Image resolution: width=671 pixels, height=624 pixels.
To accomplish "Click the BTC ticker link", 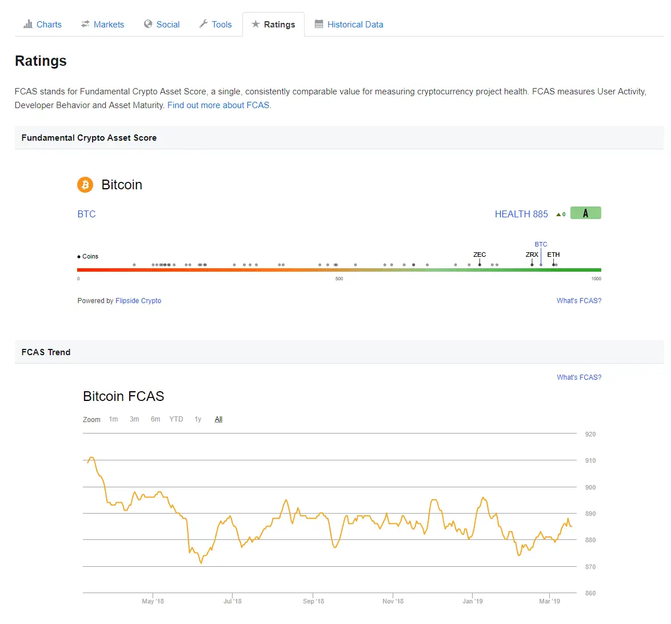I will [86, 214].
